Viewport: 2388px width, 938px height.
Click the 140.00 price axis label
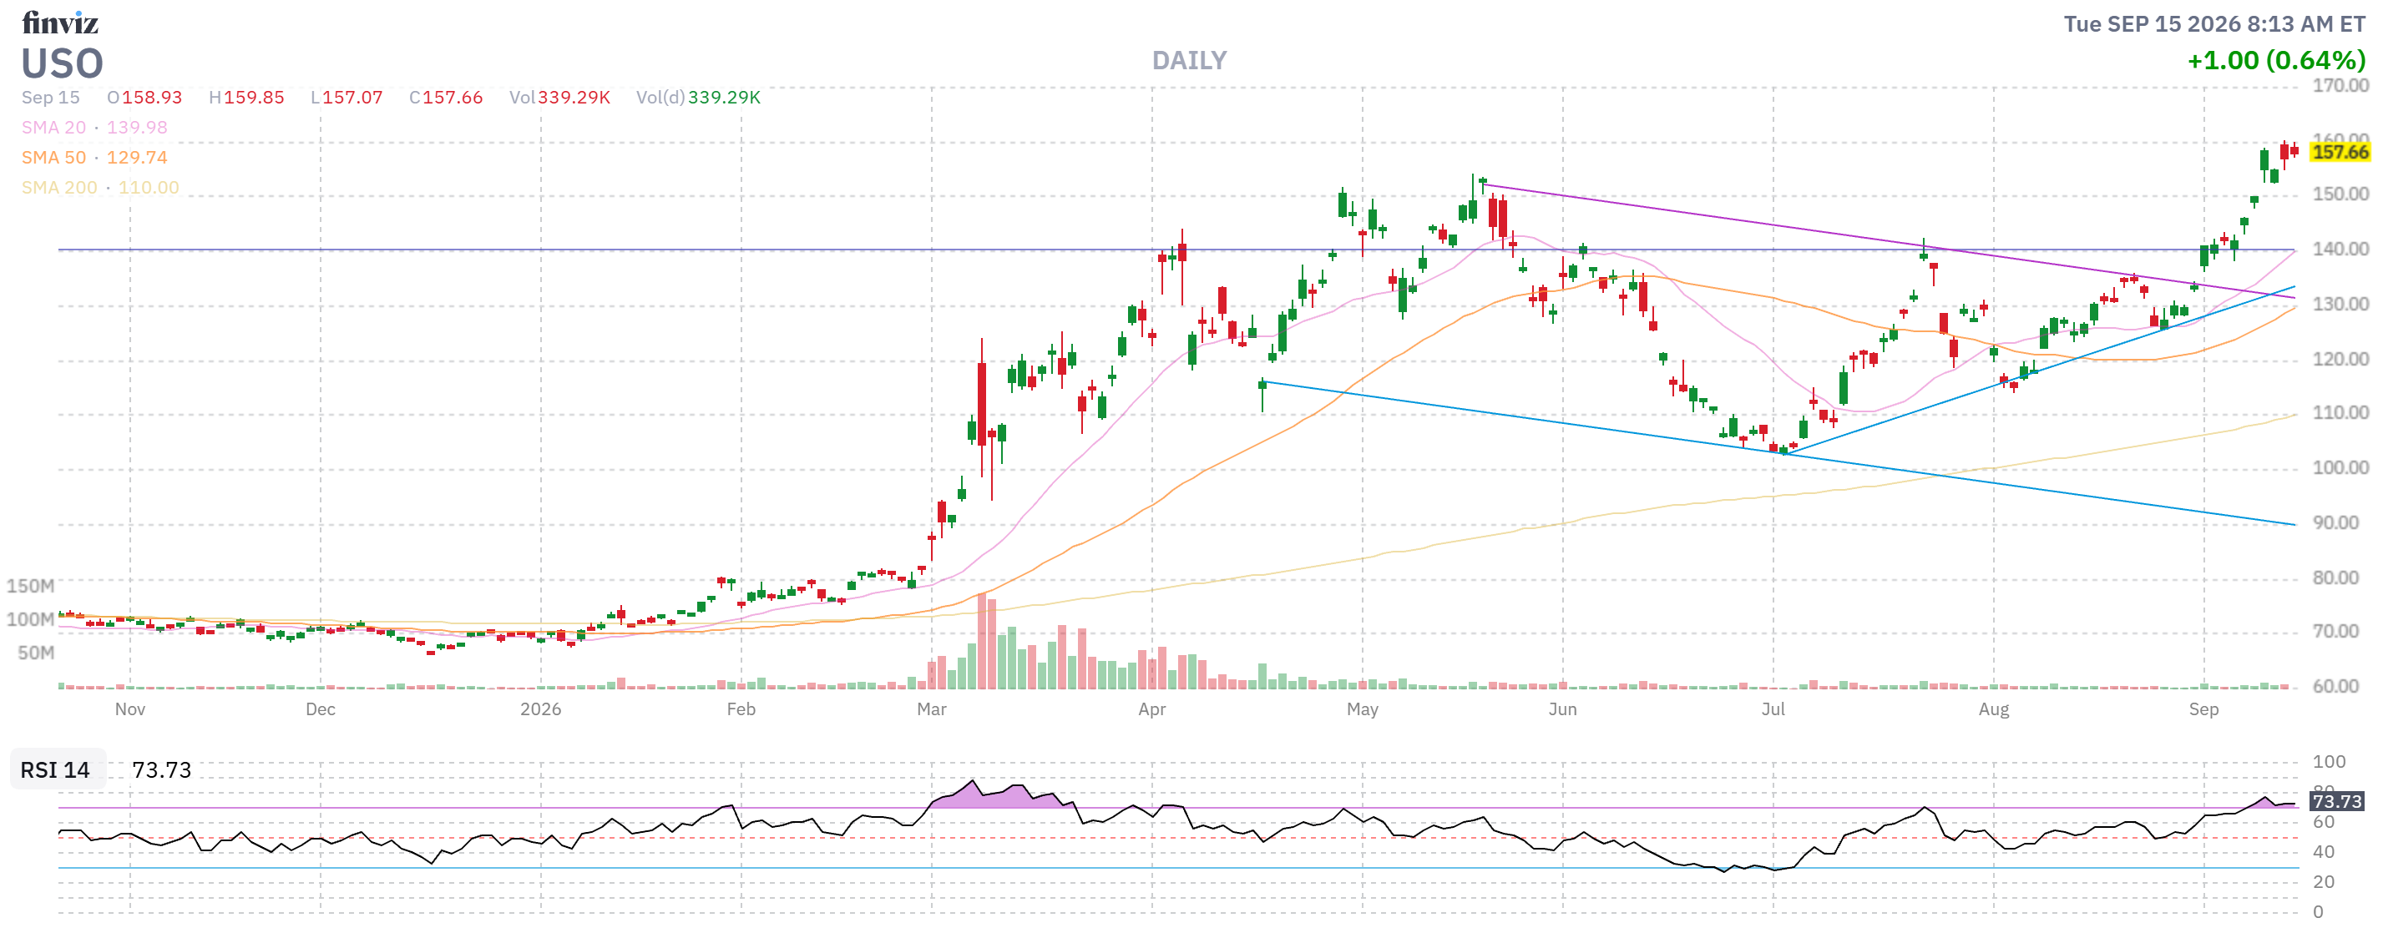2340,249
